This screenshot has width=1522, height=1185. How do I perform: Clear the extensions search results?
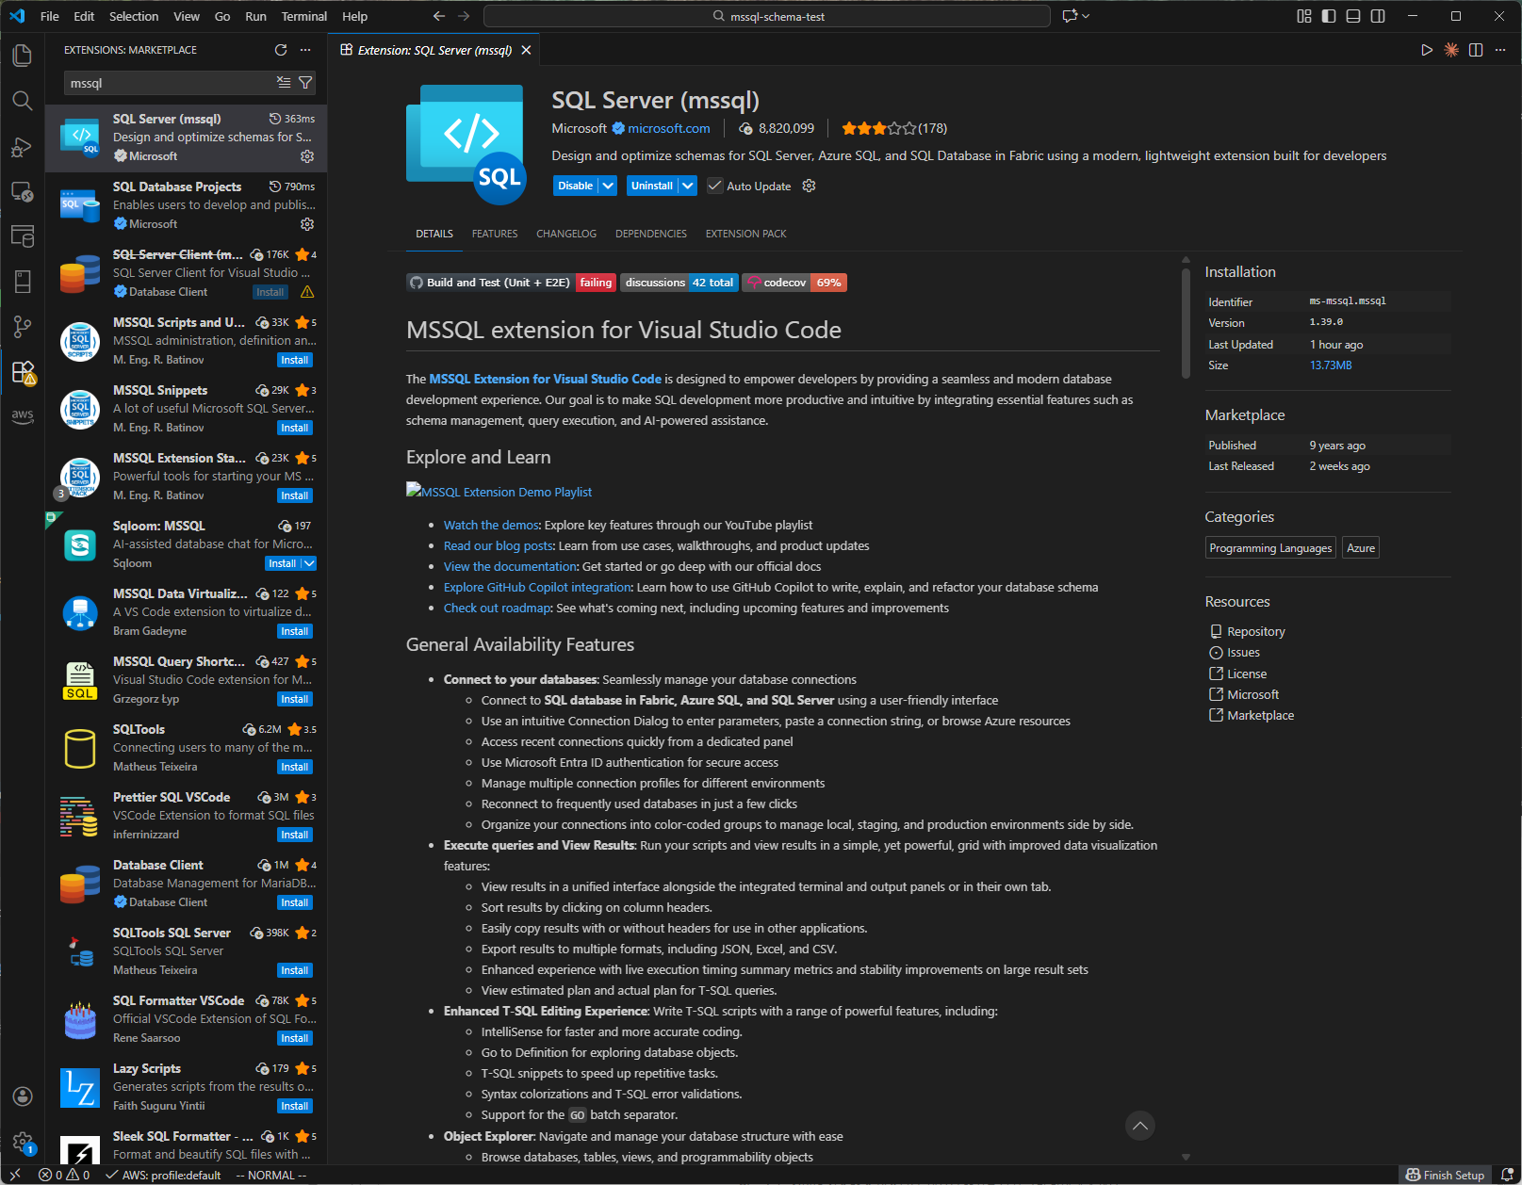(x=284, y=83)
